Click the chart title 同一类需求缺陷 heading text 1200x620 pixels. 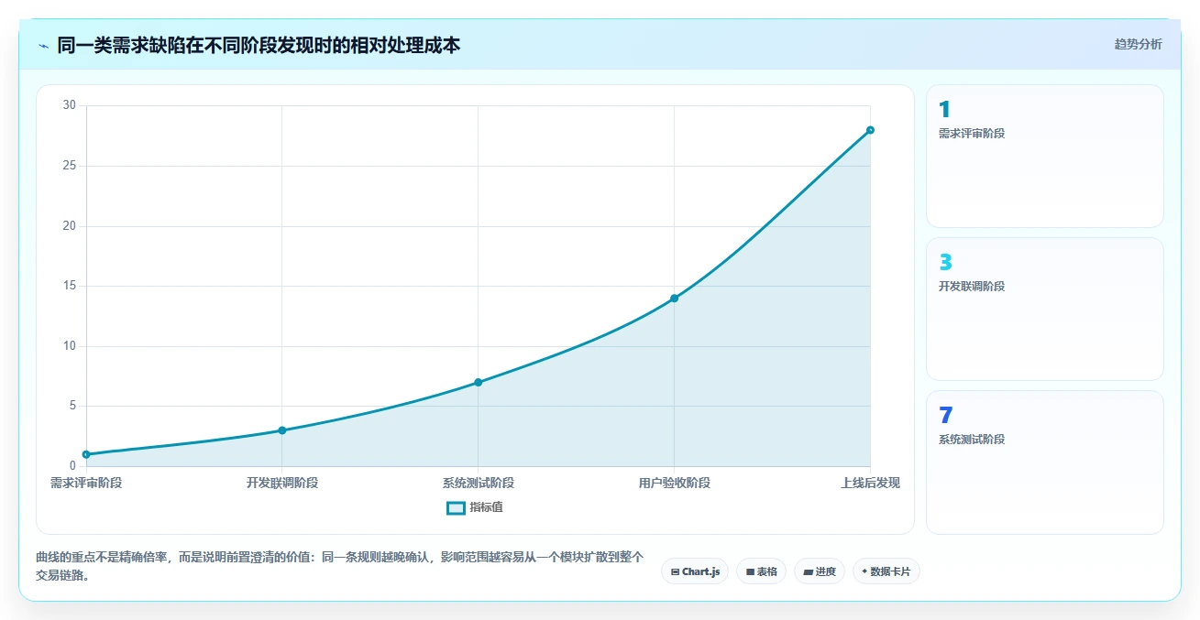(x=259, y=45)
